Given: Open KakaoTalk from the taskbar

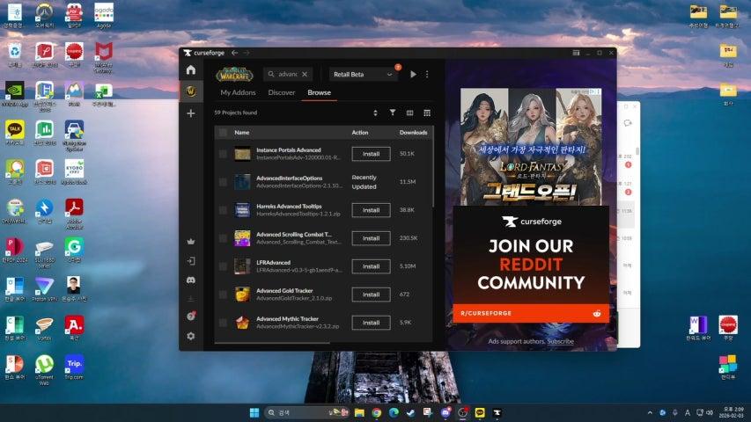Looking at the screenshot, I should [x=480, y=412].
